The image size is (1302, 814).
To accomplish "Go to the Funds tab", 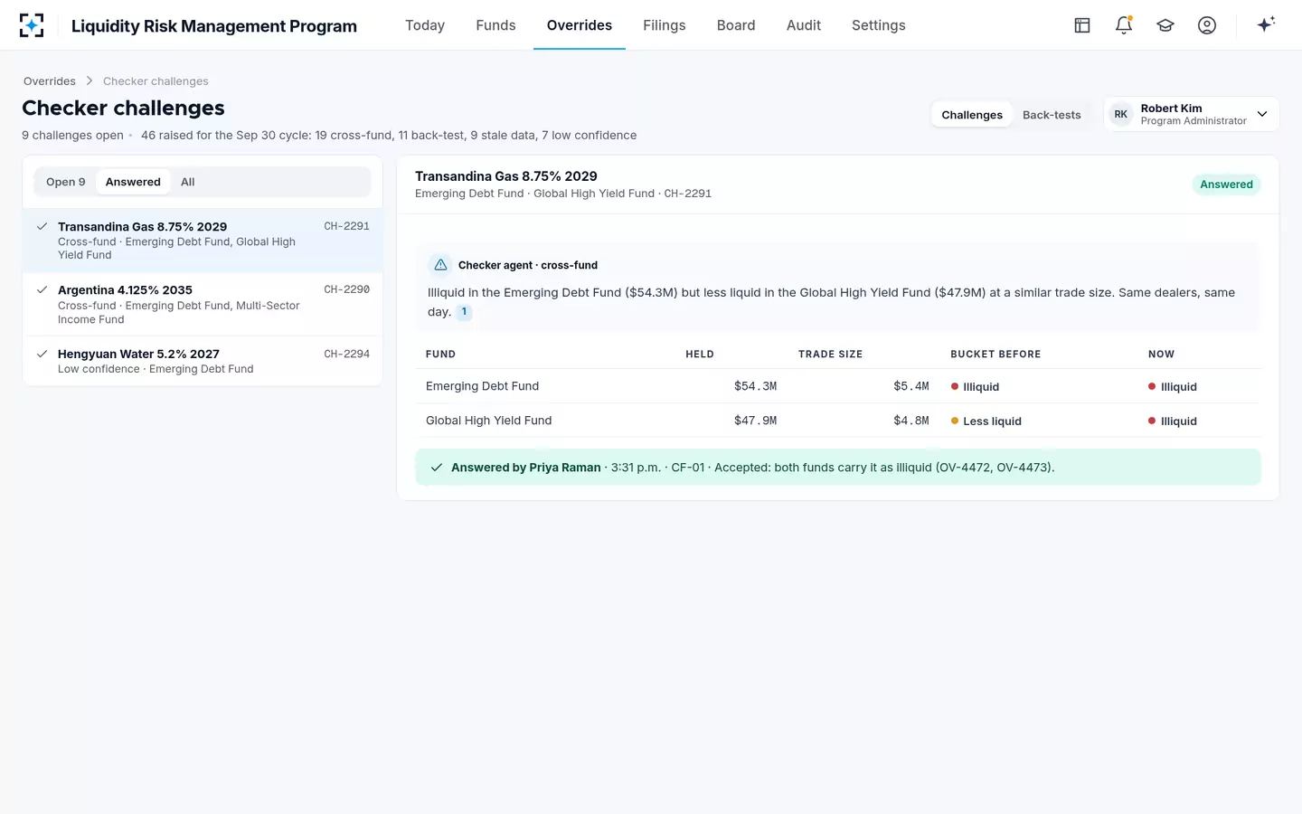I will (495, 25).
